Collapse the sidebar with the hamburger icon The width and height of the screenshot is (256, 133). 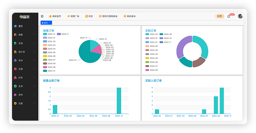click(42, 16)
